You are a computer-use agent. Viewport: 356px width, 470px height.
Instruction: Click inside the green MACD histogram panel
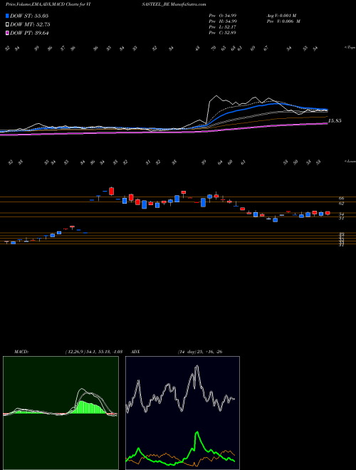tap(61, 413)
